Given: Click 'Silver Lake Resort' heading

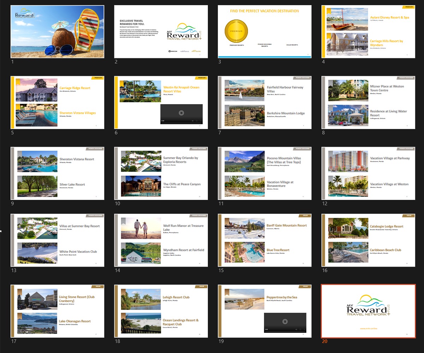Looking at the screenshot, I should pos(72,184).
